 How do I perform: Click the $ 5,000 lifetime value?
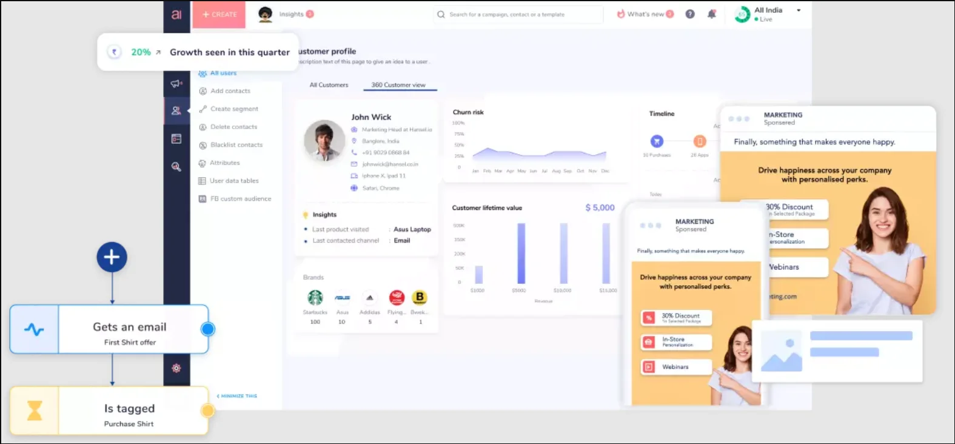coord(600,207)
